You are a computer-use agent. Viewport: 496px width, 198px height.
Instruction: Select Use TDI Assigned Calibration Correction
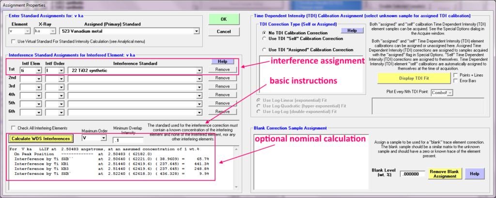pos(264,50)
